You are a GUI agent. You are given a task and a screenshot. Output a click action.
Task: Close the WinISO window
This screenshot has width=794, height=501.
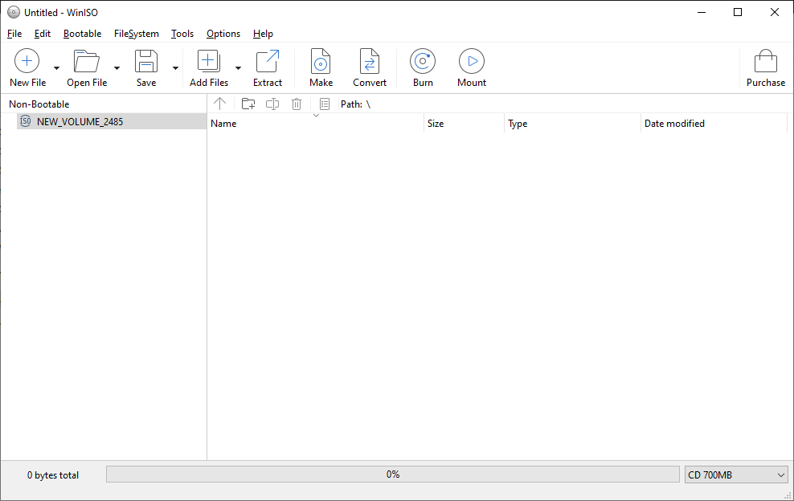[x=775, y=12]
